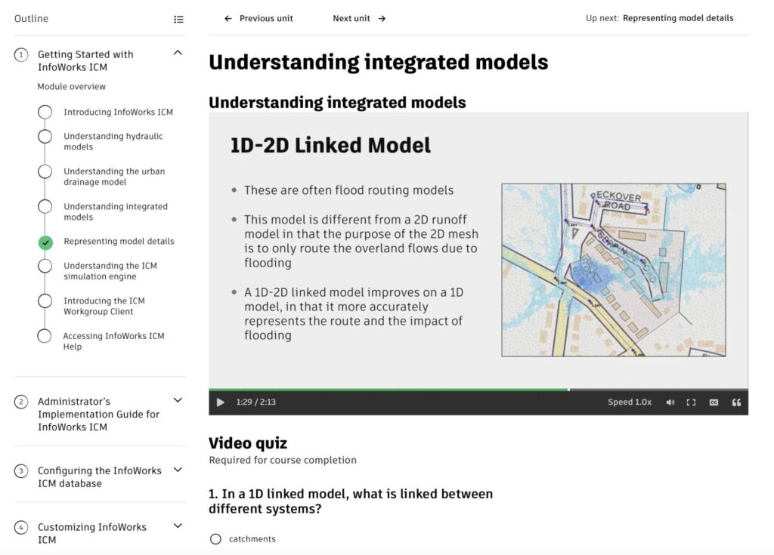Image resolution: width=774 pixels, height=555 pixels.
Task: Click the Administrator's Implementation Guide module title
Action: 98,415
